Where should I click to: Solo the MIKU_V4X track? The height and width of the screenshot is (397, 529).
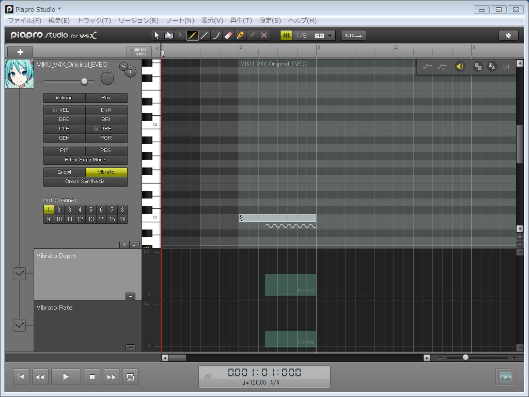(x=123, y=67)
